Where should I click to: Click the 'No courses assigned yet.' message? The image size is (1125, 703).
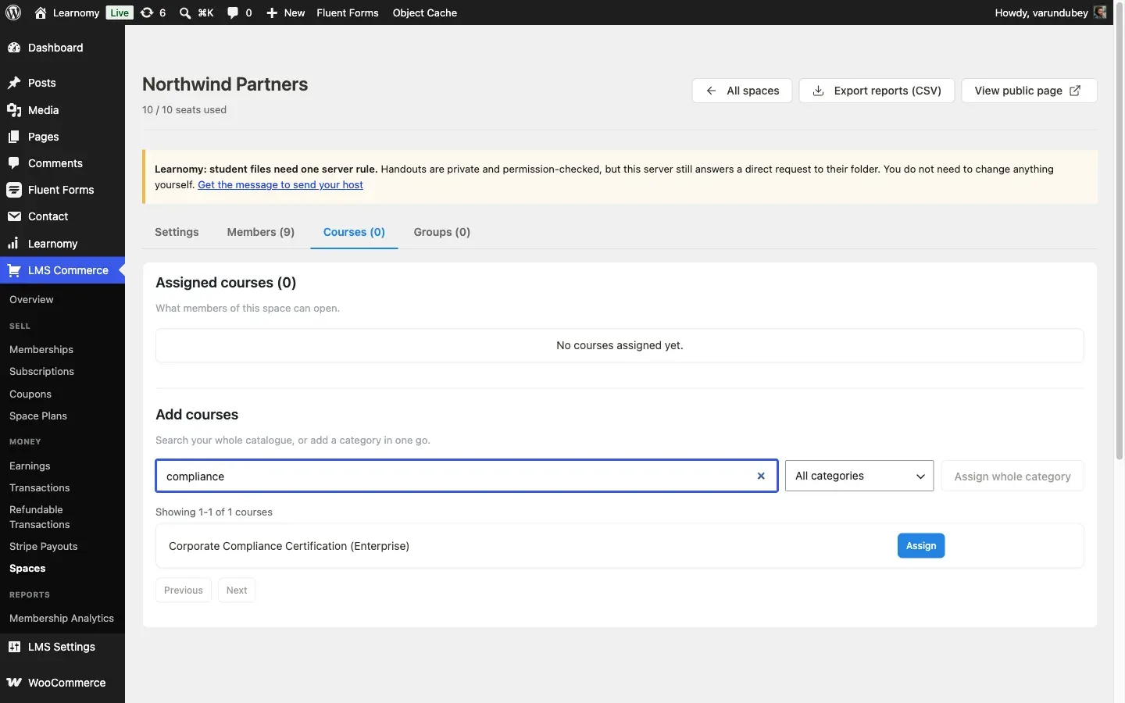(x=620, y=345)
